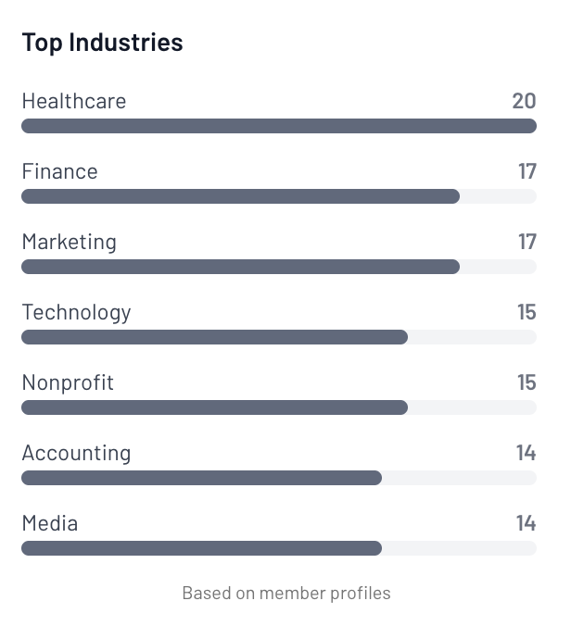Choose the Technology industry label
Image resolution: width=571 pixels, height=626 pixels.
pos(76,312)
